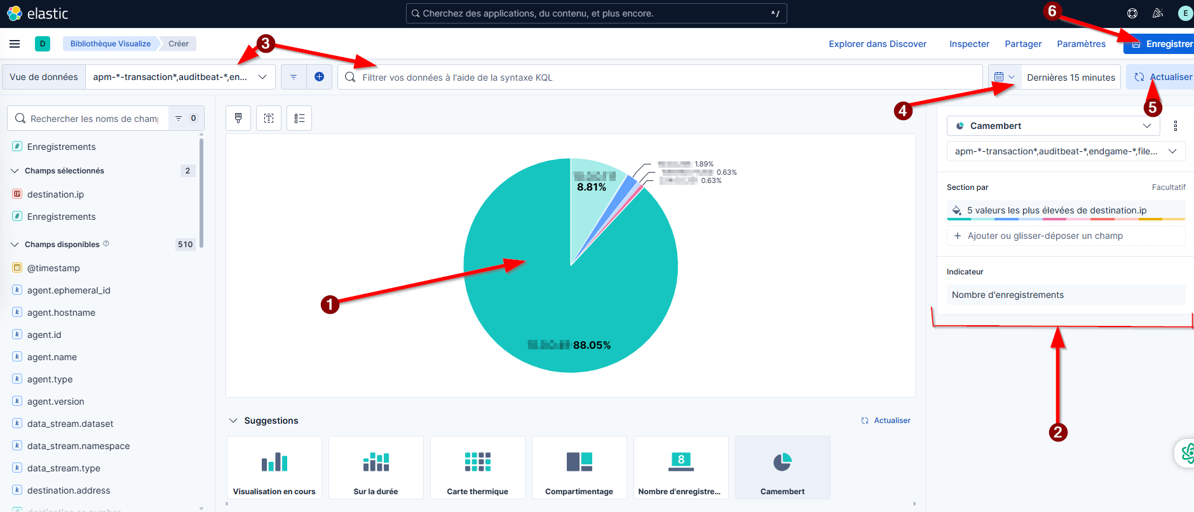Open the hamburger navigation menu

click(x=15, y=44)
